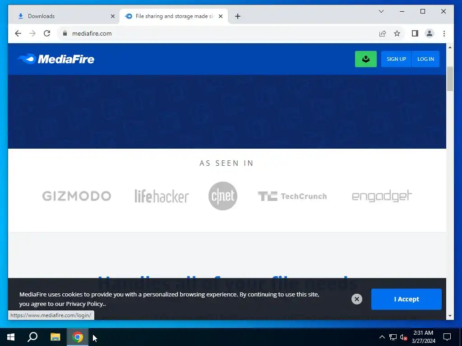Go forward in browser history
The image size is (462, 346).
(x=32, y=33)
